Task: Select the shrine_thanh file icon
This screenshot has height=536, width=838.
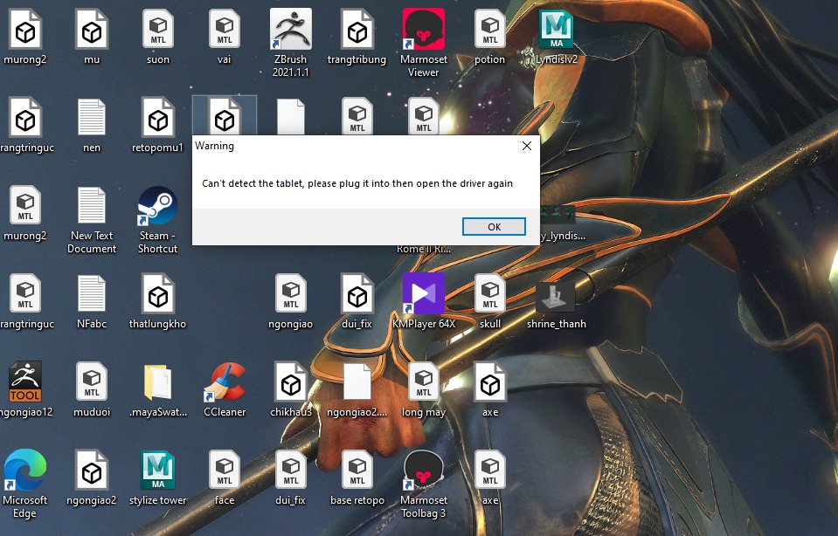Action: 556,295
